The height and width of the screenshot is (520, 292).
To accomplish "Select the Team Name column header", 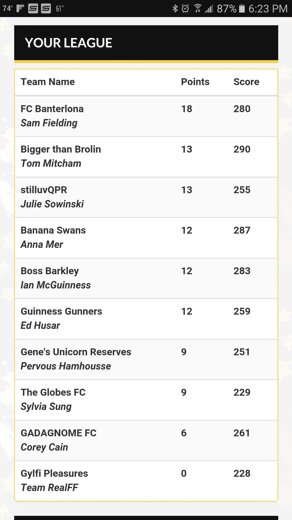I will pos(48,82).
